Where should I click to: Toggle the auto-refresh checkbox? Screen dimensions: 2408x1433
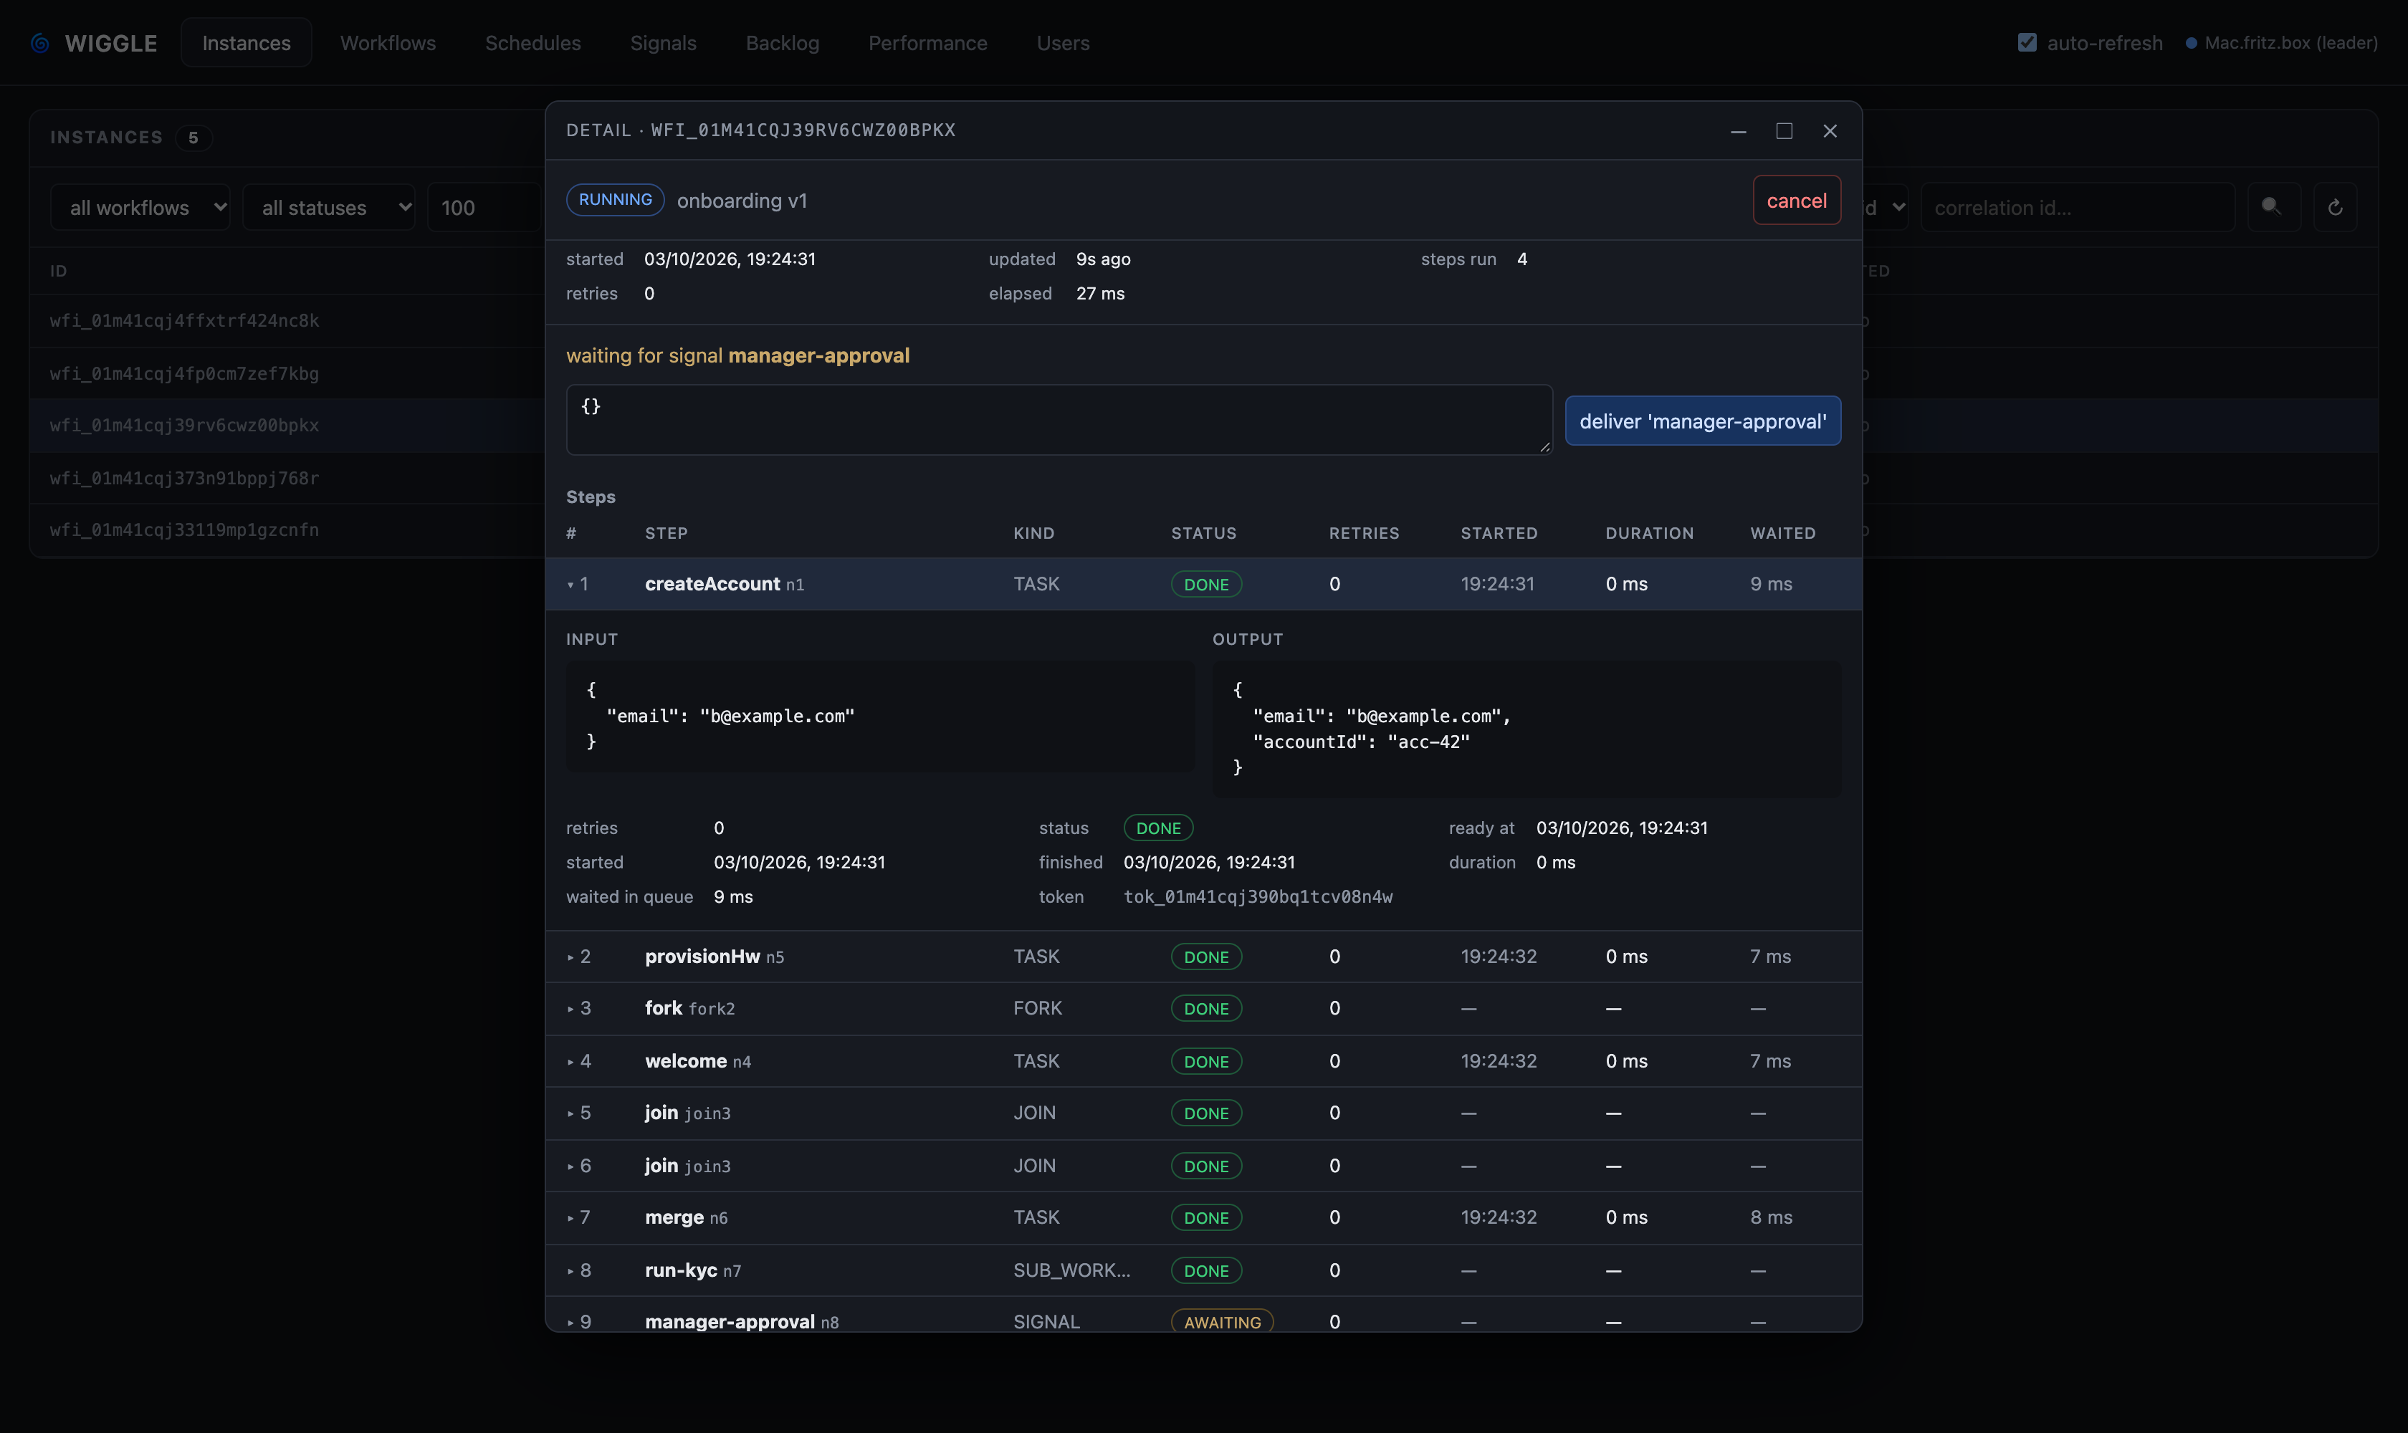2027,42
